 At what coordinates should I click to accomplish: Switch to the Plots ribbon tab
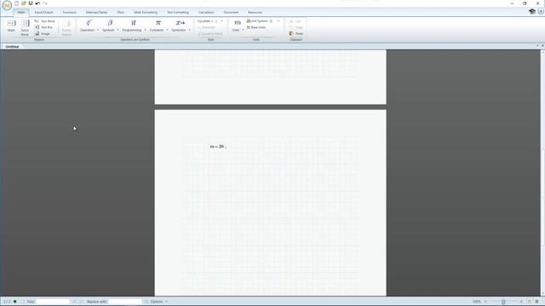121,12
